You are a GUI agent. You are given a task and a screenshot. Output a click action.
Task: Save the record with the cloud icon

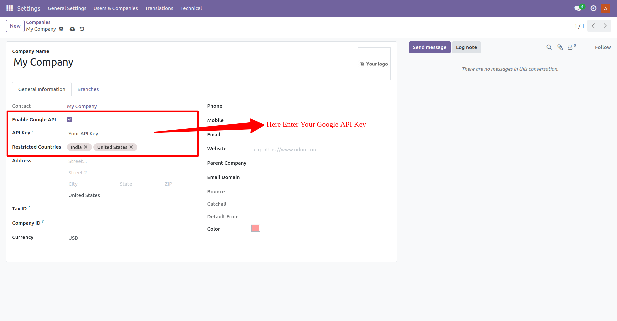point(72,29)
